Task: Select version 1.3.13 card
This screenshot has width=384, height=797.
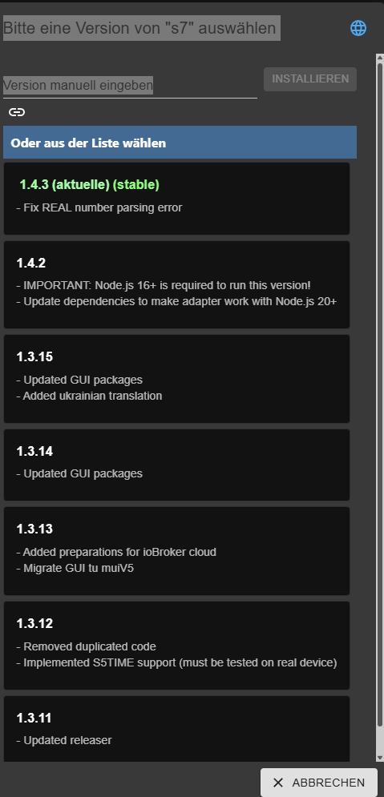Action: (x=176, y=551)
